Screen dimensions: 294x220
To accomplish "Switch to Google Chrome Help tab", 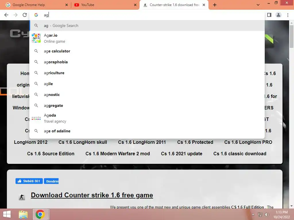I will 35,5.
